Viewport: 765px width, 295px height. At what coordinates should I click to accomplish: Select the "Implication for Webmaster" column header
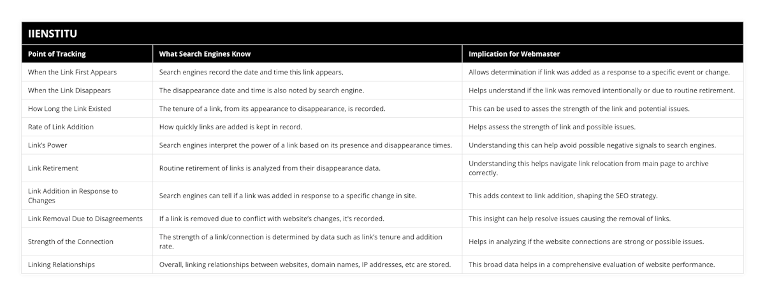[514, 54]
